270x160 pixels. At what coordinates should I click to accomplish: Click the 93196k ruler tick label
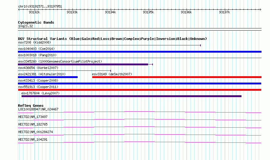pyautogui.click(x=186, y=12)
